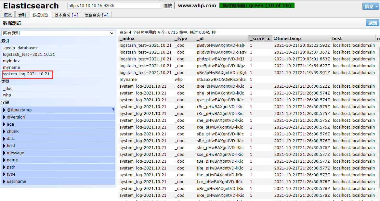Image resolution: width=380 pixels, height=201 pixels.
Task: Expand the age field filter
Action: [x=58, y=124]
